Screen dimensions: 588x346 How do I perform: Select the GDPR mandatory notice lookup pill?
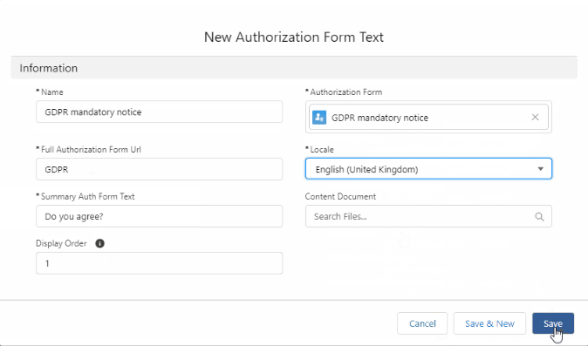(428, 117)
